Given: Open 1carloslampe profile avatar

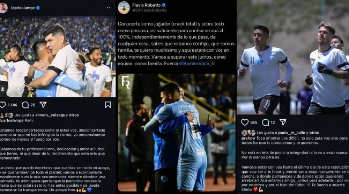Looking at the screenshot, I should [3, 8].
